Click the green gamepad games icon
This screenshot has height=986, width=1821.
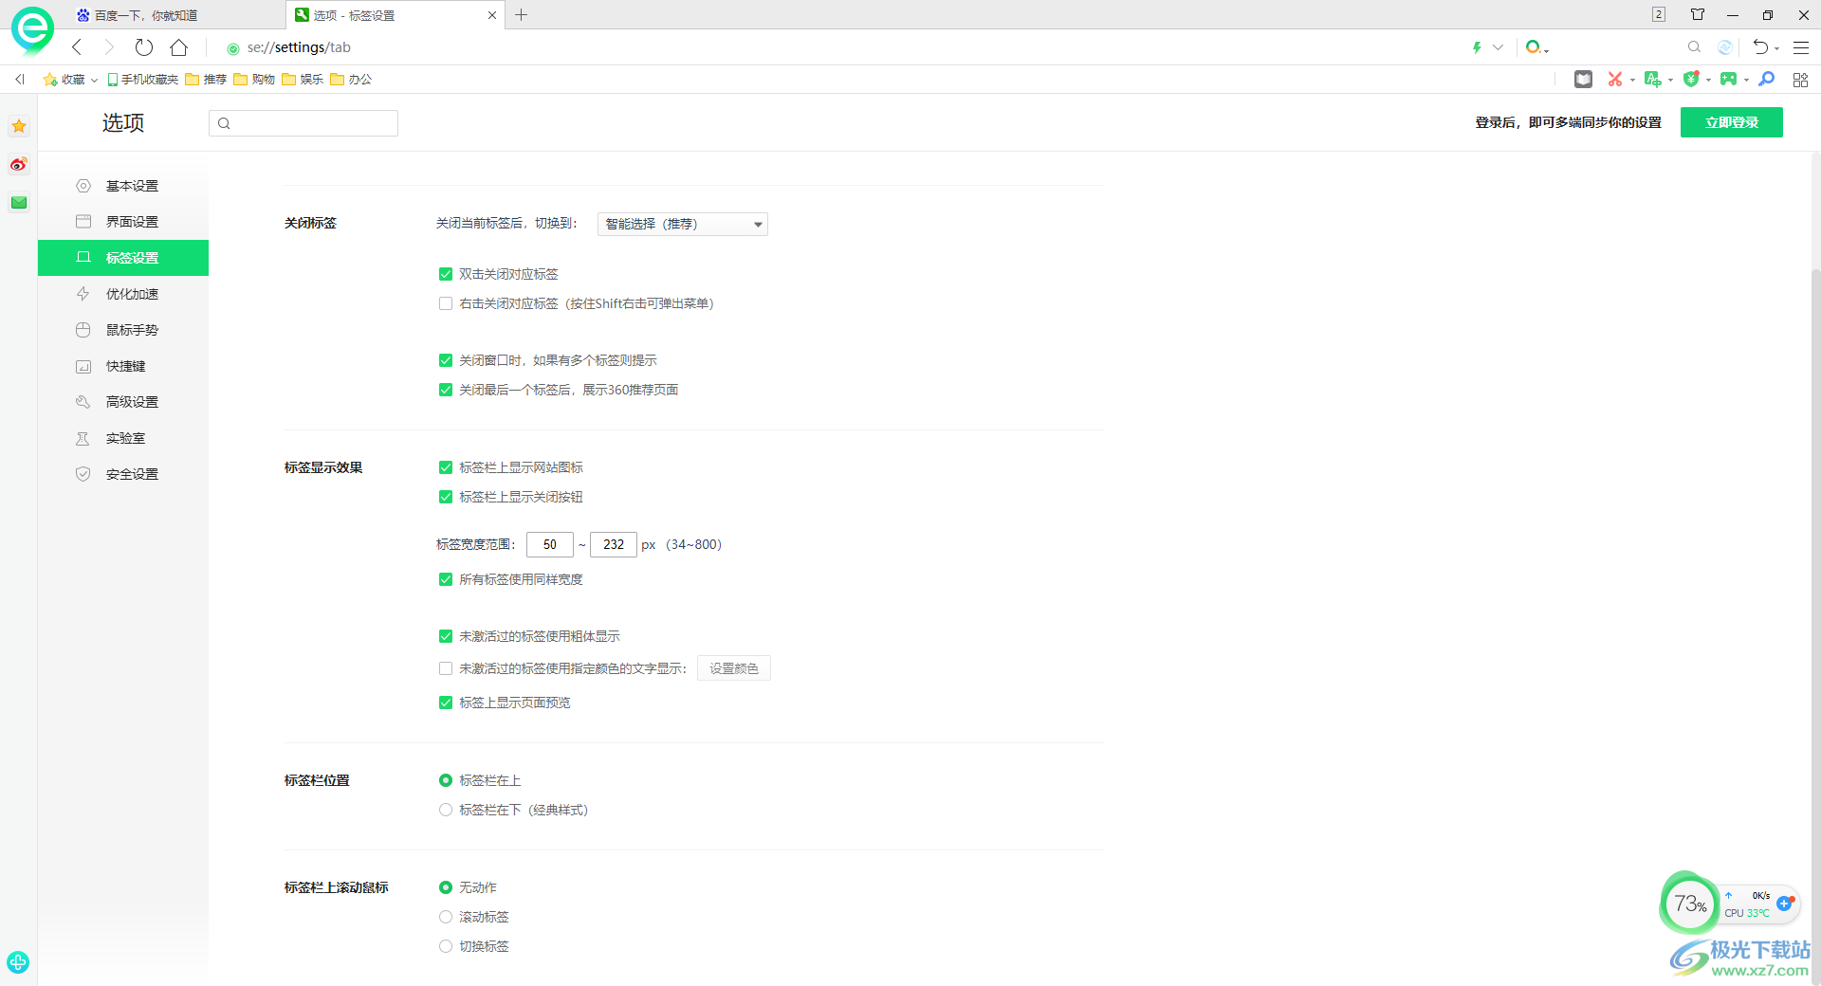click(x=1728, y=80)
